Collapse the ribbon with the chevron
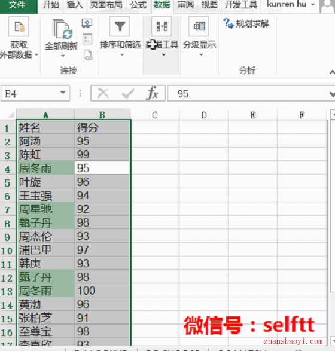The width and height of the screenshot is (335, 351). tap(332, 72)
